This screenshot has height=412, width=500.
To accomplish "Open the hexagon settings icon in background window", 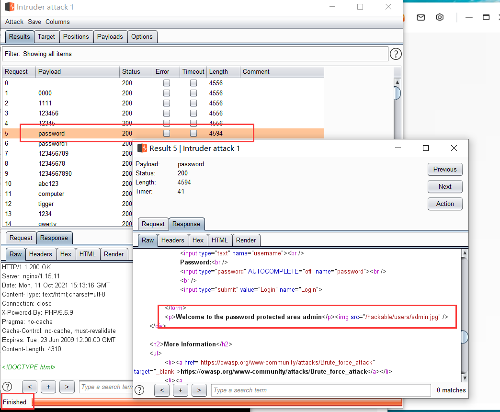I will 440,17.
